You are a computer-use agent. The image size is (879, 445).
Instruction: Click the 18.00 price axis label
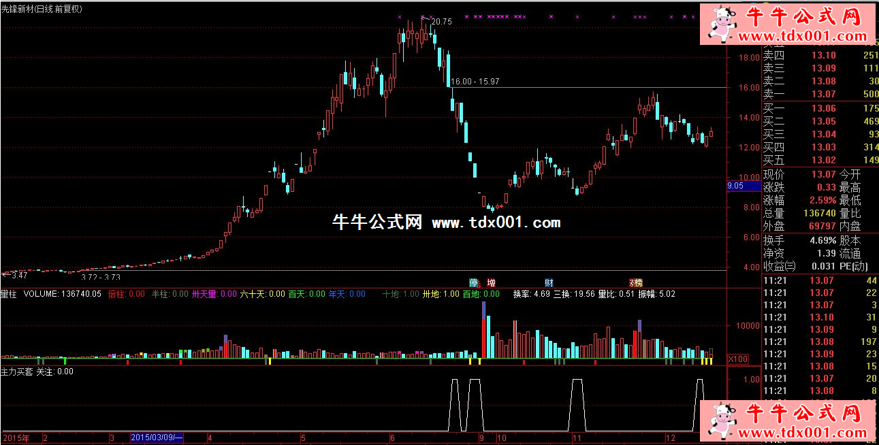749,57
